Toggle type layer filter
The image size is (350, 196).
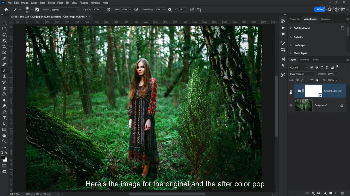[x=322, y=68]
